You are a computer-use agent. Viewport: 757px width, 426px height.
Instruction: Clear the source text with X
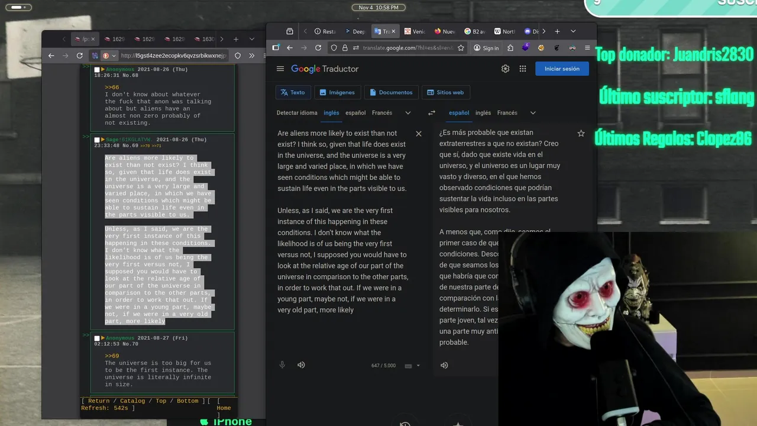pyautogui.click(x=419, y=134)
